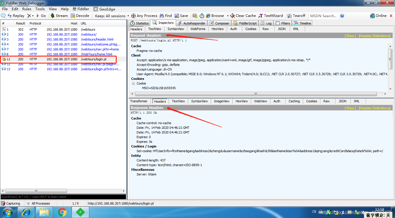395x218 pixels.
Task: Open the Rules menu
Action: [x=27, y=9]
